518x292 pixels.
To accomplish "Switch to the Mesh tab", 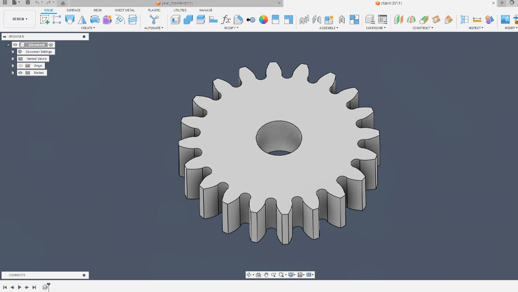I will coord(98,10).
